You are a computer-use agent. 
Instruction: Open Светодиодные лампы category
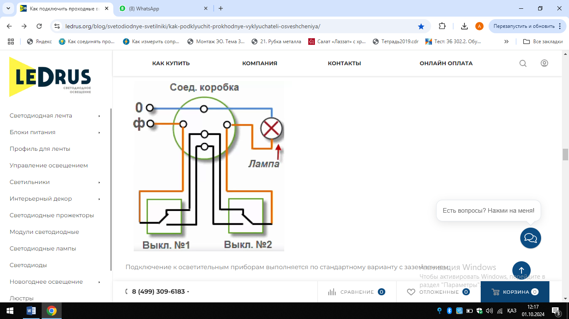[x=43, y=249]
